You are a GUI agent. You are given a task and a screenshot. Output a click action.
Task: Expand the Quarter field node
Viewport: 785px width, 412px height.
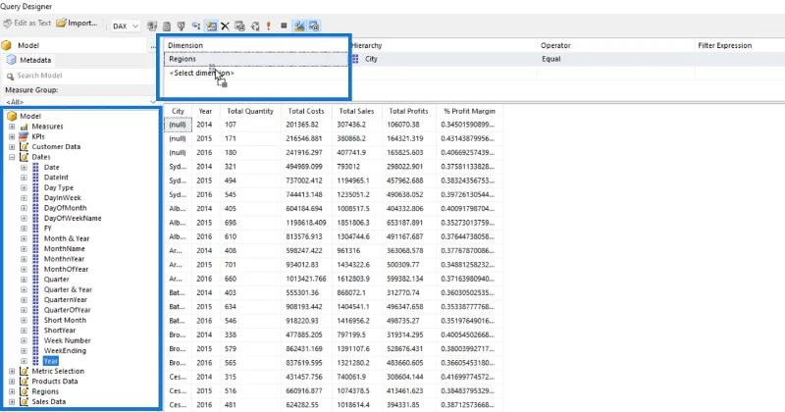click(24, 280)
